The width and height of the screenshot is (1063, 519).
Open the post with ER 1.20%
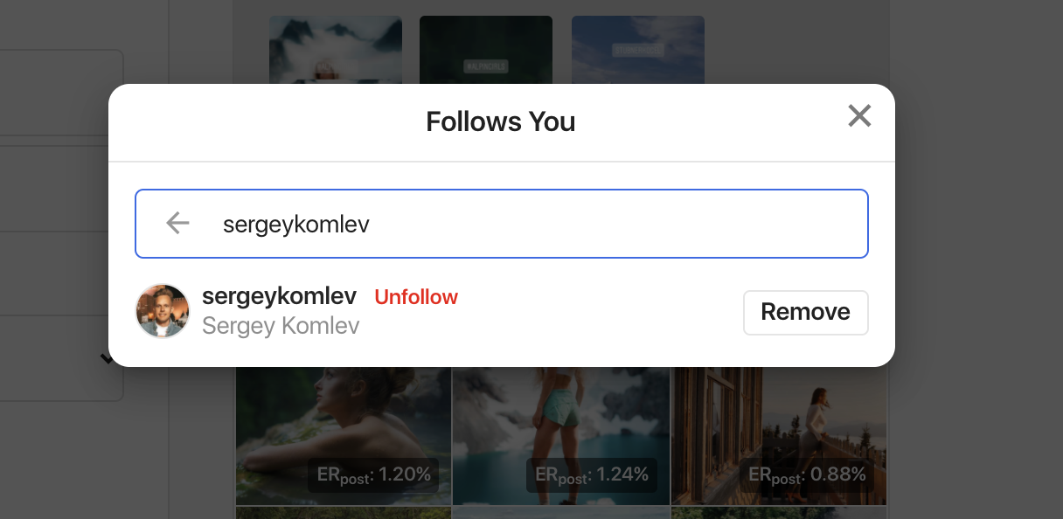point(343,419)
